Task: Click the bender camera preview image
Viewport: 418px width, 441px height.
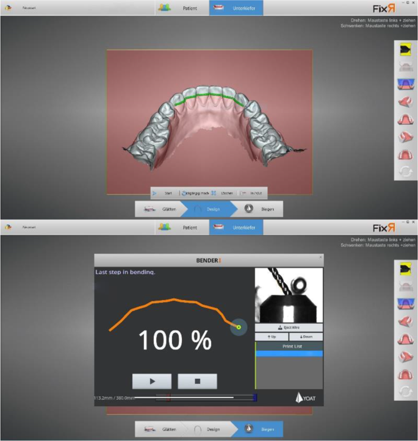Action: [289, 295]
